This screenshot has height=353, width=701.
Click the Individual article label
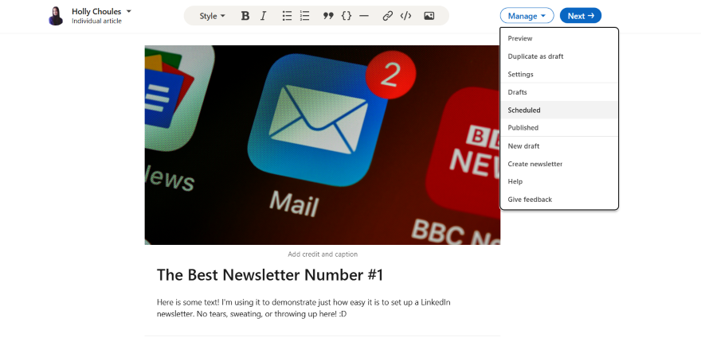tap(96, 21)
